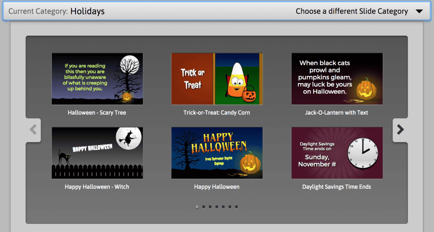Pick the Happy Halloween - Witch thumbnail
This screenshot has width=434, height=232.
[x=97, y=153]
